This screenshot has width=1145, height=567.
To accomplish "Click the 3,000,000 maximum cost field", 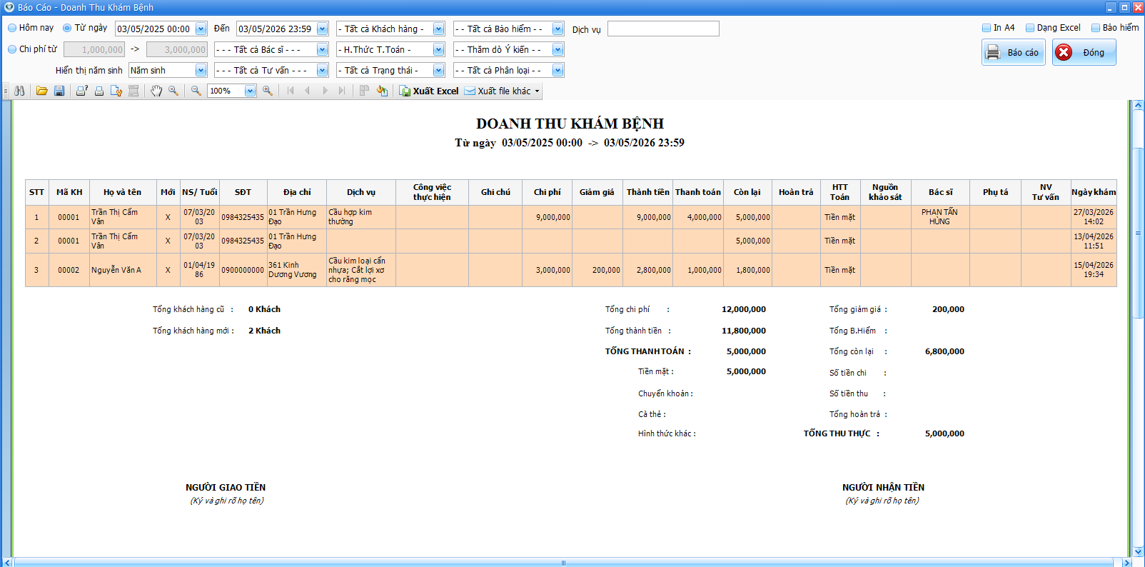I will (x=177, y=49).
